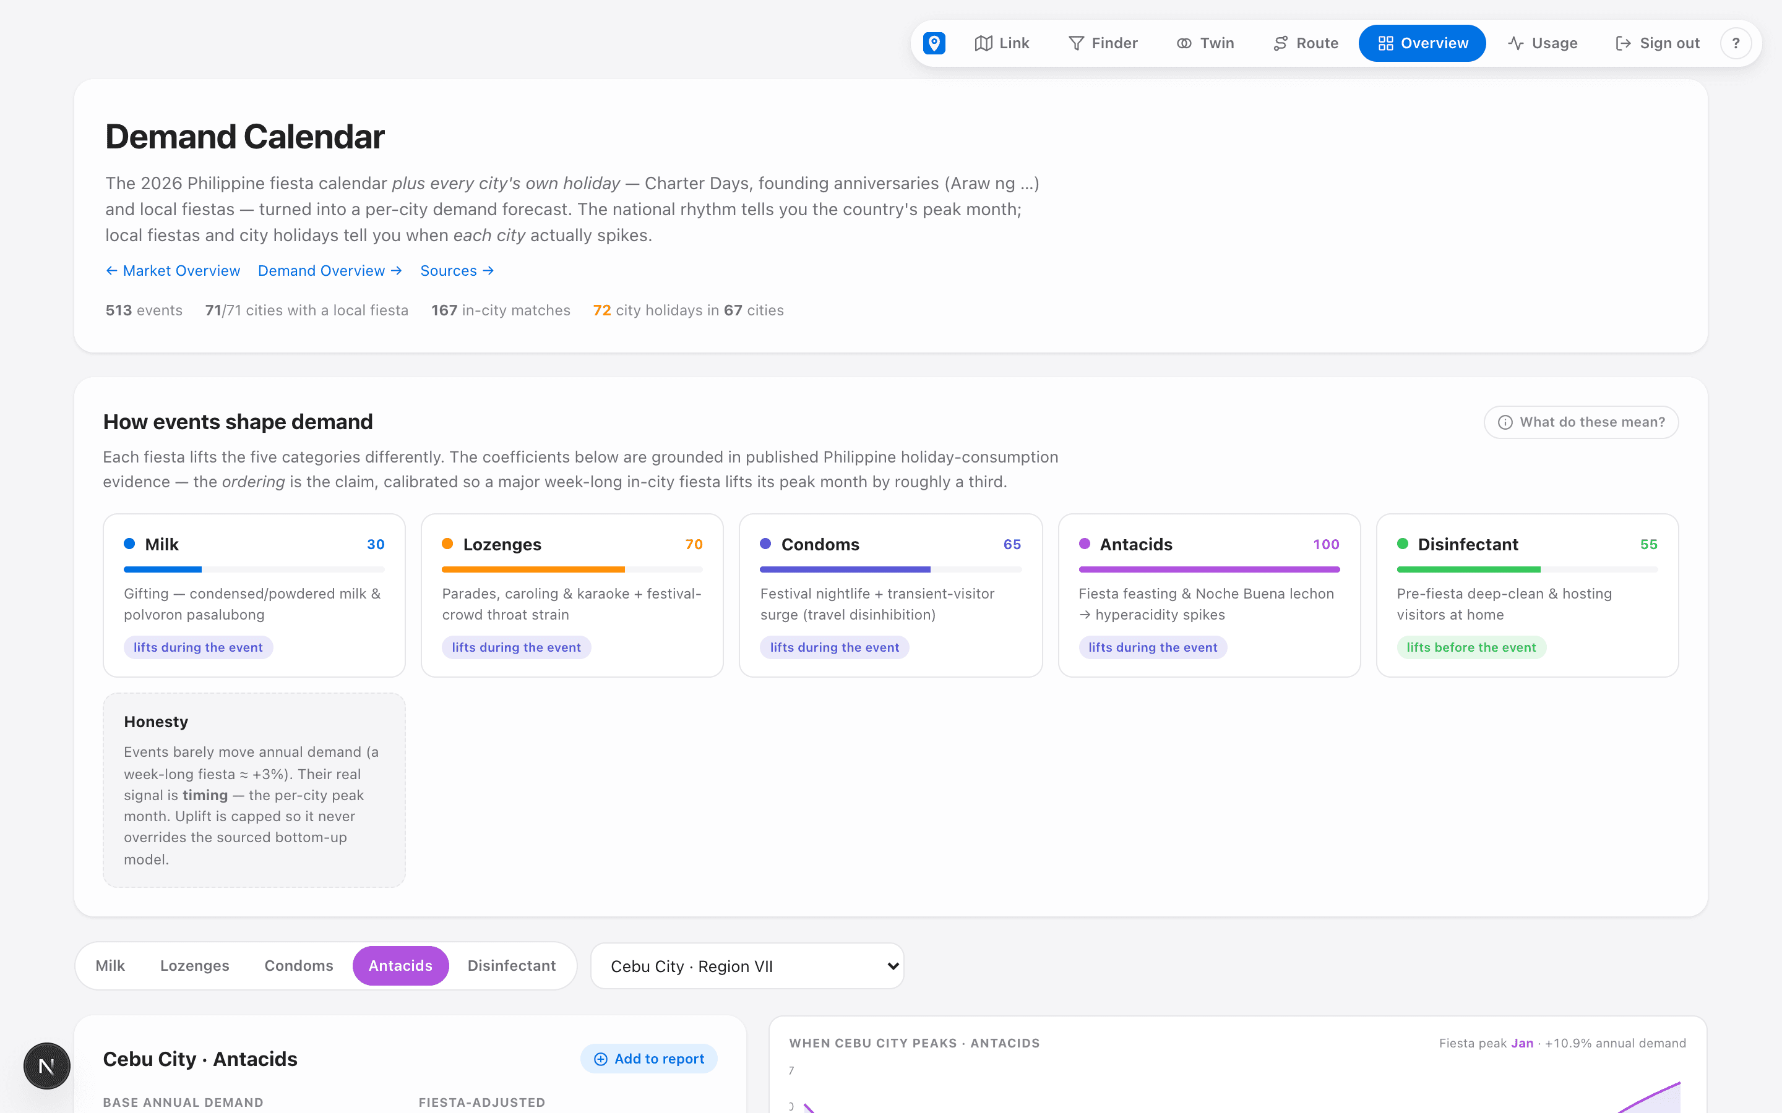The width and height of the screenshot is (1782, 1113).
Task: Open the Finder page in navigation
Action: 1103,43
